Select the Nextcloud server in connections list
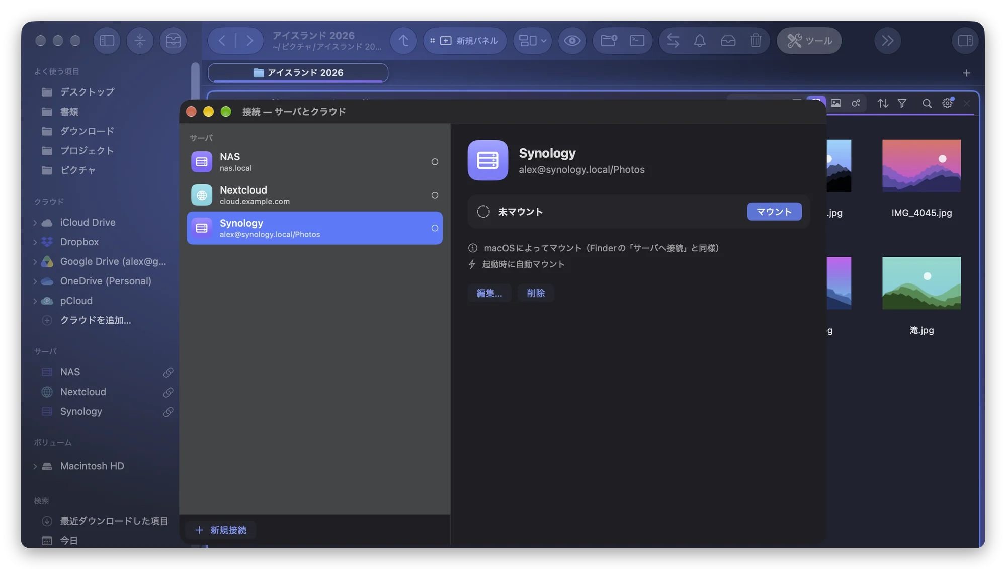This screenshot has height=569, width=1006. [x=314, y=195]
